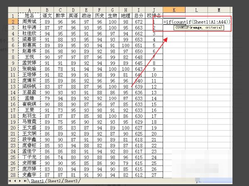Select the total score cell 663
249x186 pixels.
coord(139,28)
